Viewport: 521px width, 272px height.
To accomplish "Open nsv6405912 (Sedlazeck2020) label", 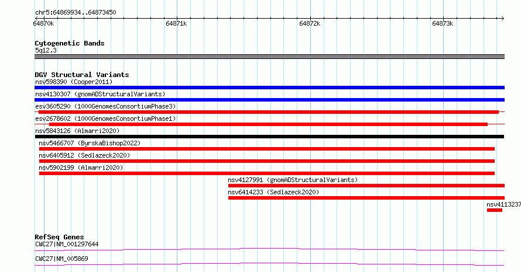I will click(84, 155).
